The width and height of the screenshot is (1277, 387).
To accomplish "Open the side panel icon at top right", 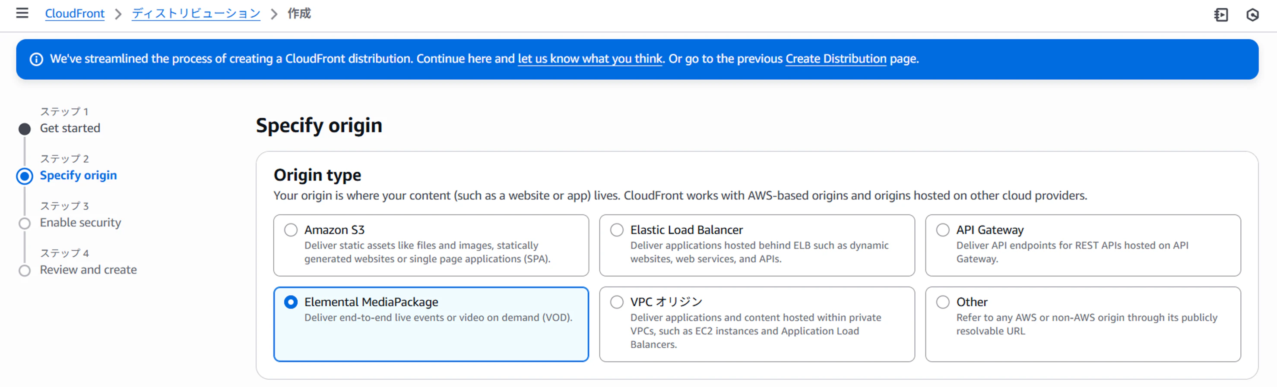I will point(1221,15).
